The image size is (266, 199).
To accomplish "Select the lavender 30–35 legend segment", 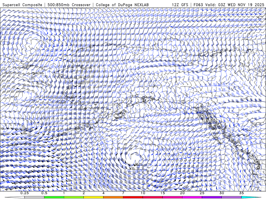I will (231, 197).
